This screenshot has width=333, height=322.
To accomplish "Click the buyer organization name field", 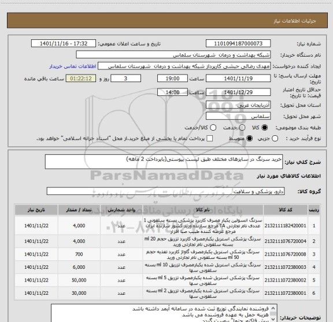I will point(173,55).
